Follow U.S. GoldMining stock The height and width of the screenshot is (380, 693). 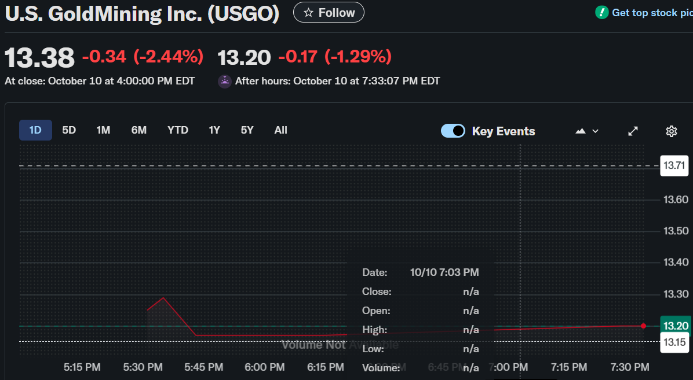[329, 13]
